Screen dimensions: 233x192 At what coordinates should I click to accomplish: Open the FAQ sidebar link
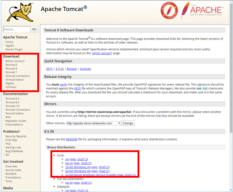[8, 144]
